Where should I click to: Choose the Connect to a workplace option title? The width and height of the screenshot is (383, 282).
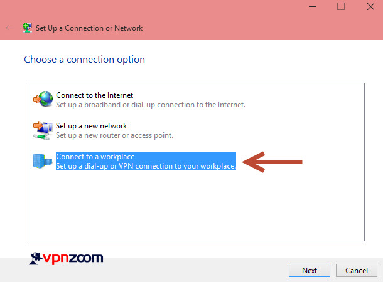(95, 157)
